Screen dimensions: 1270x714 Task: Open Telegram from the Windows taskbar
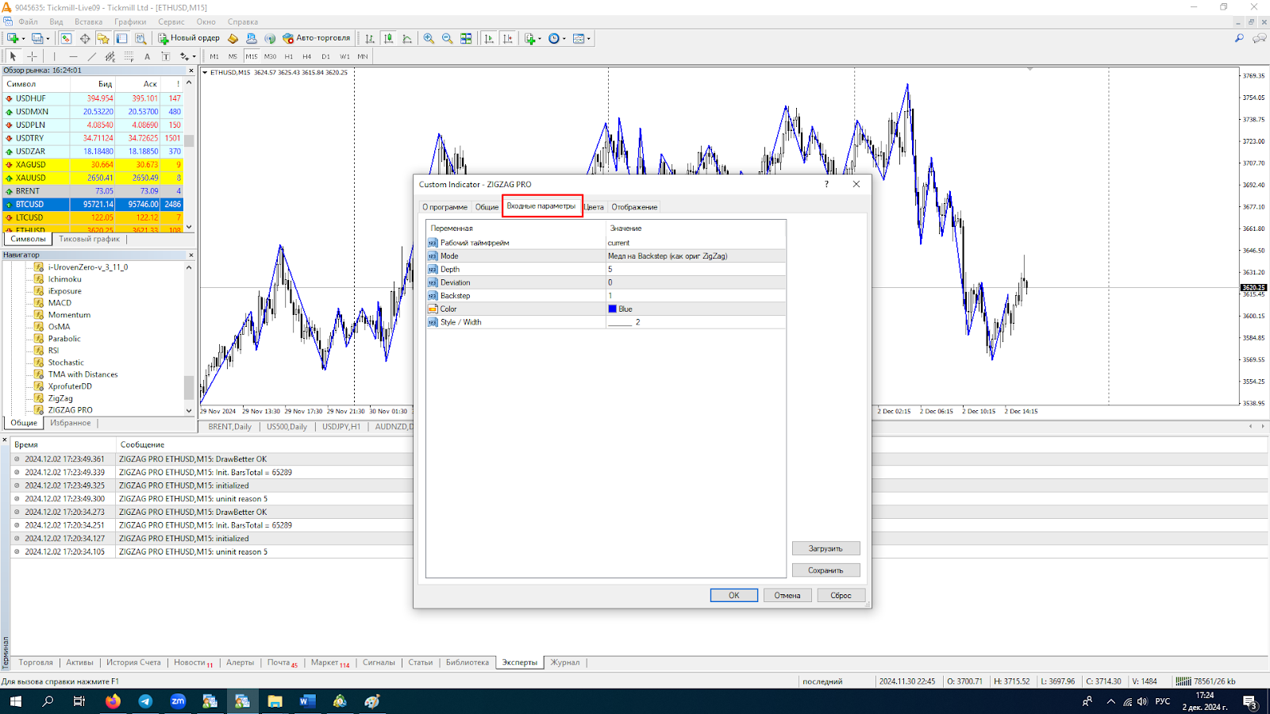(145, 701)
